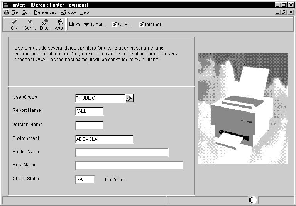
Task: Open the OLE ... link icon
Action: [114, 25]
